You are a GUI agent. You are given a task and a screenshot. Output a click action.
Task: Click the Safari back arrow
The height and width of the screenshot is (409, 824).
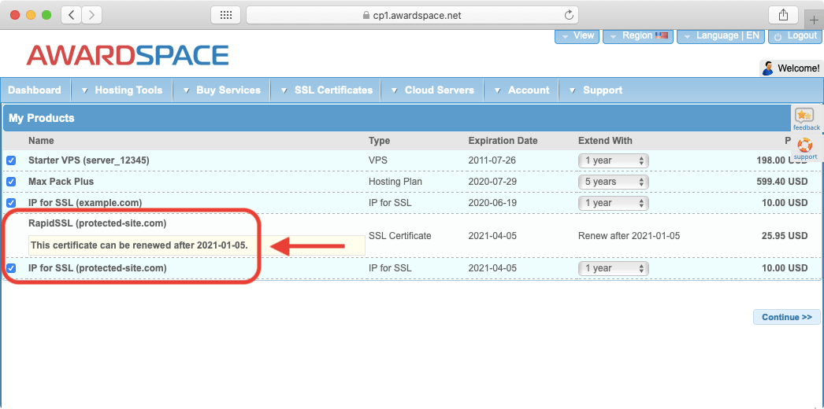pos(71,15)
